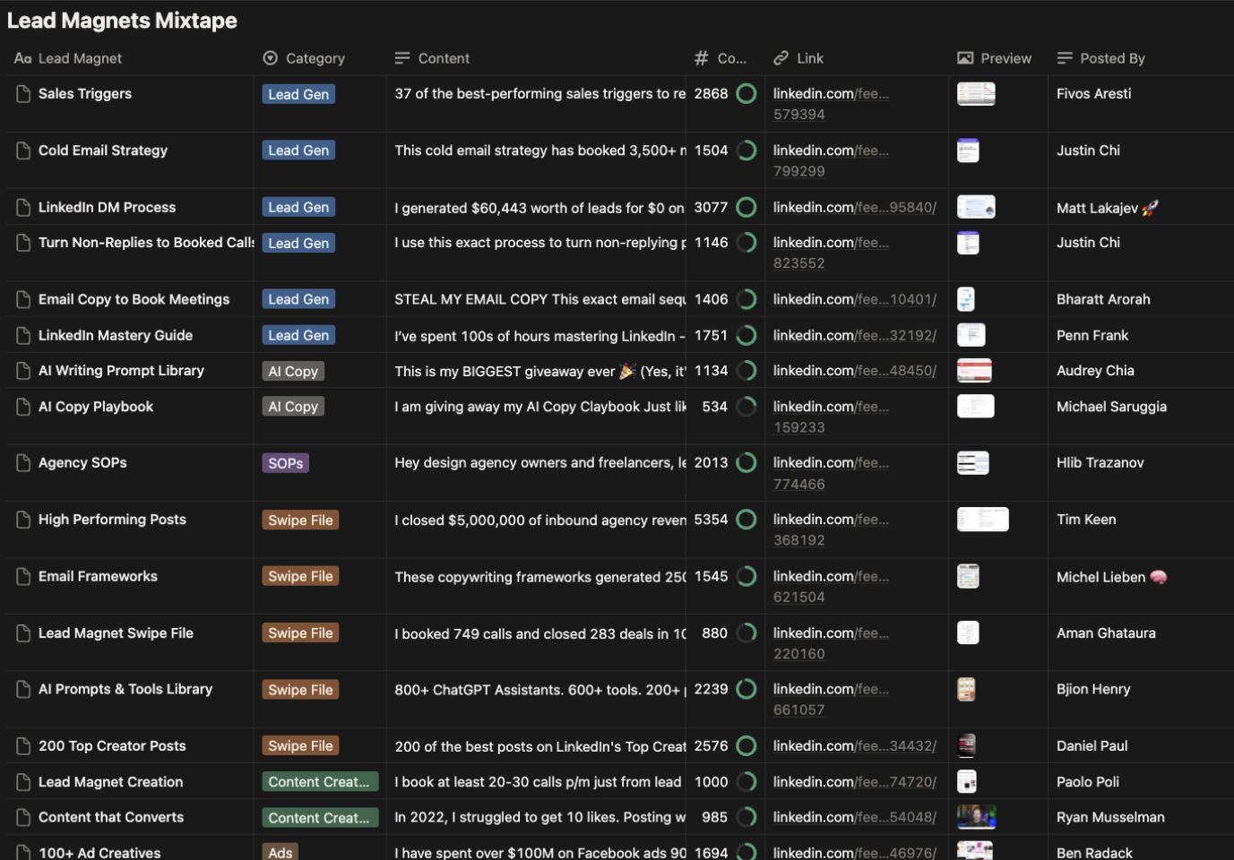Click the page icon for High Performing Posts
The width and height of the screenshot is (1234, 860).
point(23,520)
